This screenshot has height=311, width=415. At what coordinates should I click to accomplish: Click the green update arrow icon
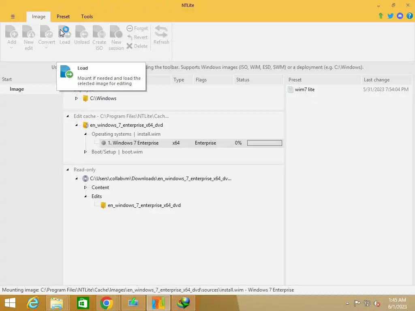pyautogui.click(x=381, y=16)
